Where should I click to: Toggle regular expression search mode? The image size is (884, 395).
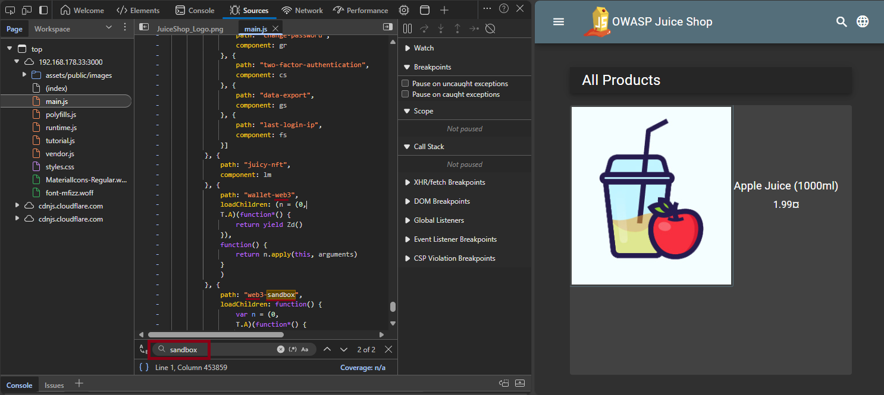tap(293, 349)
